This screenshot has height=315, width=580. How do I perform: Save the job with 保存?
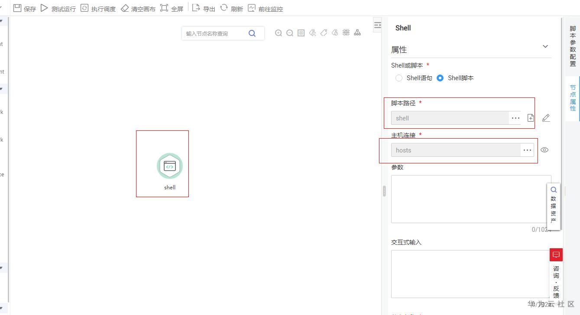(x=25, y=8)
